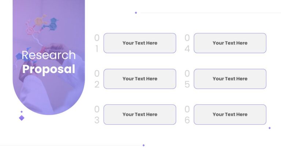Select the text box beside number 04
281x158 pixels.
pyautogui.click(x=230, y=43)
